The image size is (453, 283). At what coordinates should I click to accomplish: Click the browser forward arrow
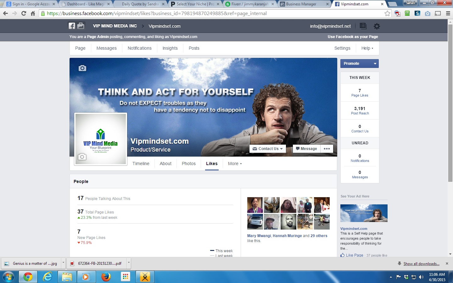coord(14,13)
